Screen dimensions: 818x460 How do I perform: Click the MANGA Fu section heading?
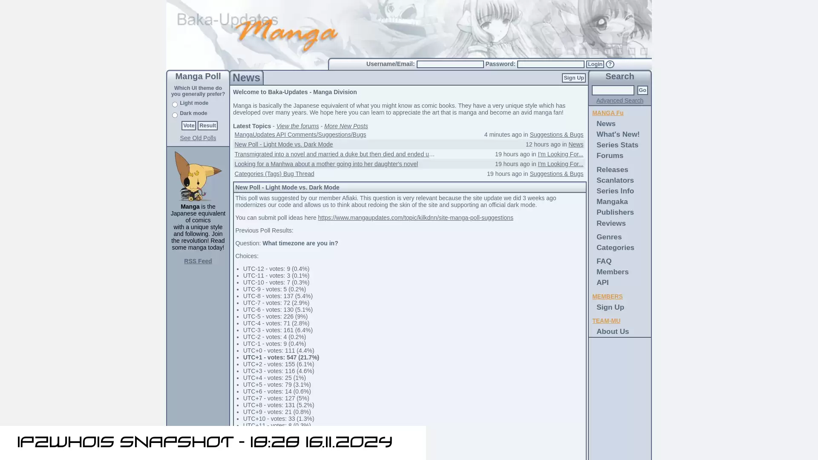608,113
